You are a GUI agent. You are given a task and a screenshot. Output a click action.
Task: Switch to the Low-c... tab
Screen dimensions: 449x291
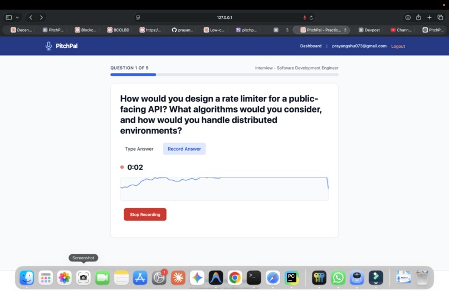(214, 29)
